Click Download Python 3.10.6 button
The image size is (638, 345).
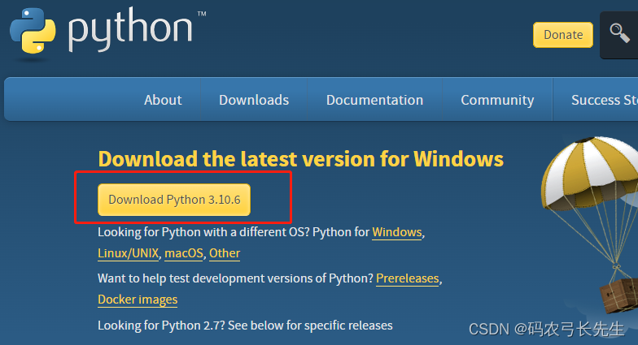click(174, 200)
